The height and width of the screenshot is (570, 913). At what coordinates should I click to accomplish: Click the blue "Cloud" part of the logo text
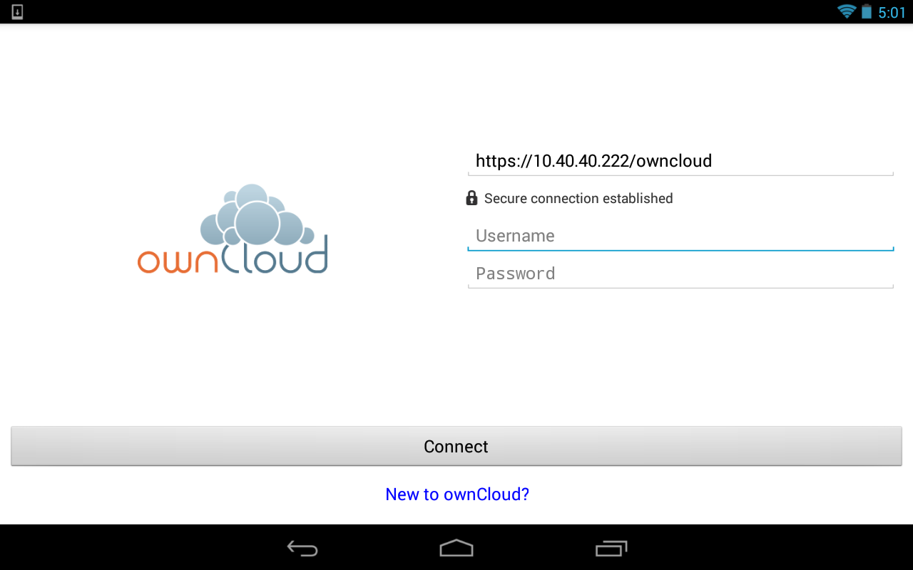click(275, 254)
